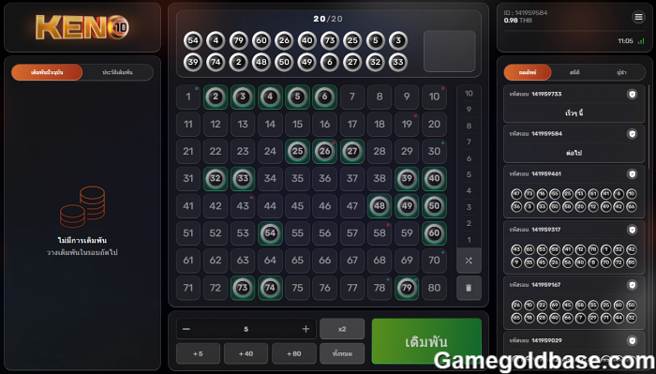Select quick-pick count 2
The width and height of the screenshot is (656, 374).
pos(469,223)
